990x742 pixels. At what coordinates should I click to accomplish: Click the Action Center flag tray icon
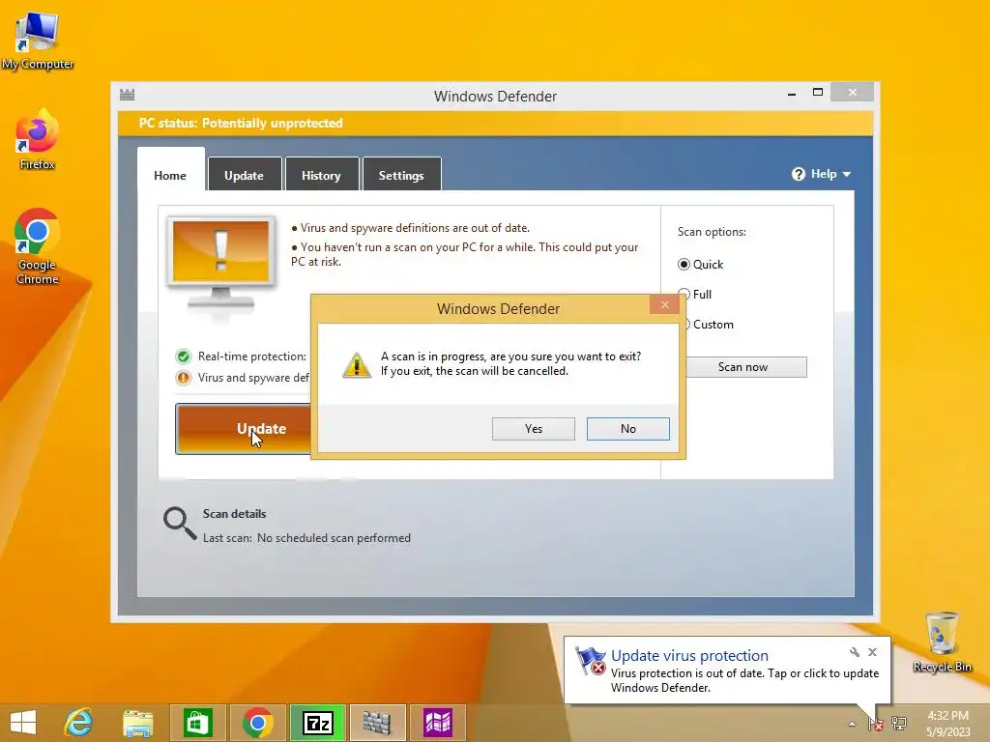click(x=875, y=724)
